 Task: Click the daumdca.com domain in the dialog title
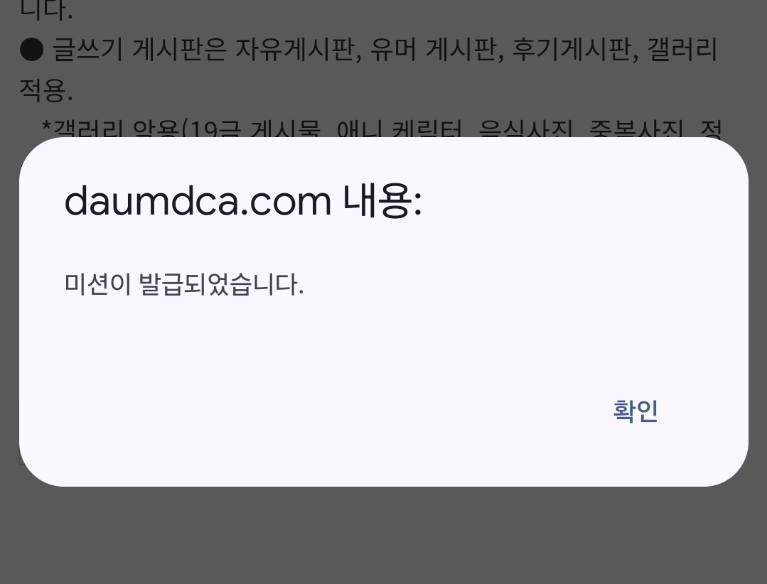point(198,201)
